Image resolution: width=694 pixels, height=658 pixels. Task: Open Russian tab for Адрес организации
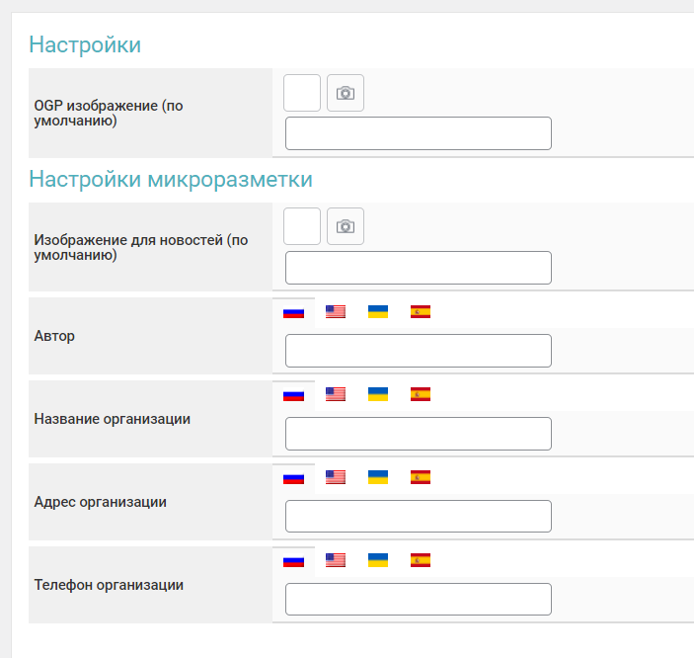(293, 478)
